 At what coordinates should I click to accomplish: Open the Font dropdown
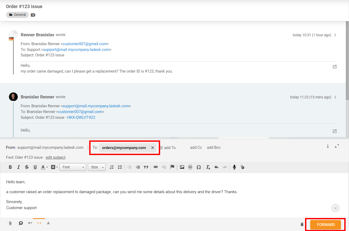point(73,167)
